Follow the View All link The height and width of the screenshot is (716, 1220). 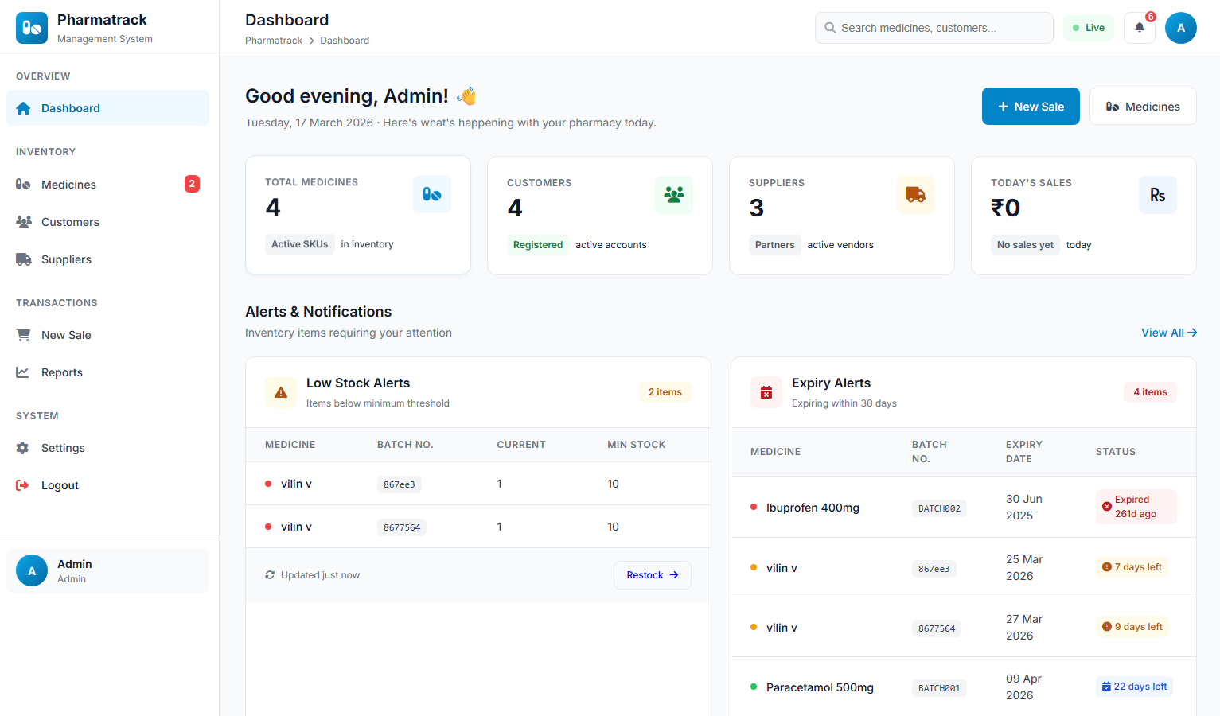(1168, 333)
